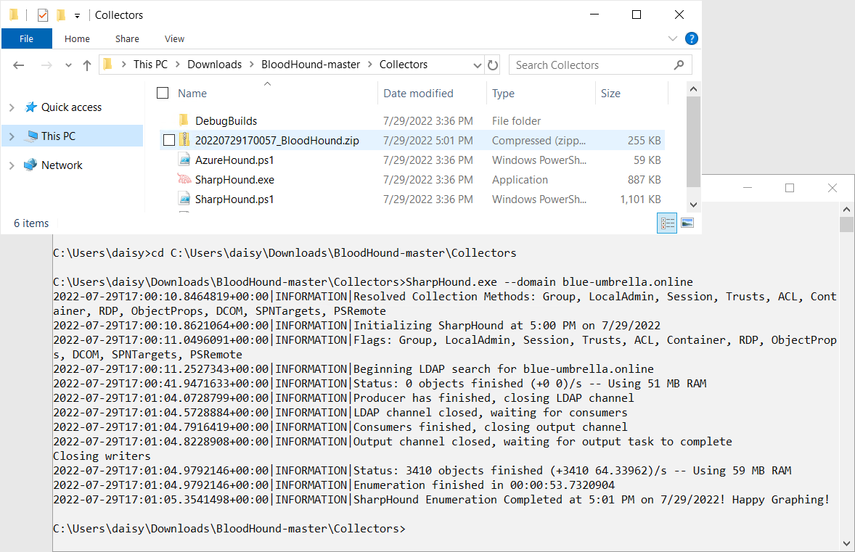Switch to Details view icon in status bar

[x=666, y=223]
